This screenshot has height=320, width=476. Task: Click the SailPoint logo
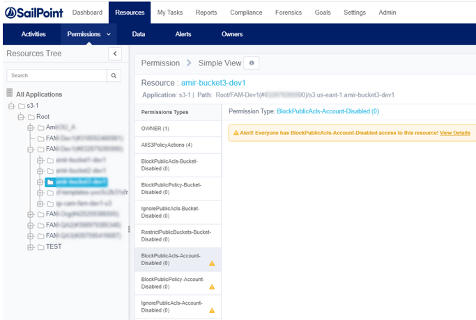[x=34, y=13]
